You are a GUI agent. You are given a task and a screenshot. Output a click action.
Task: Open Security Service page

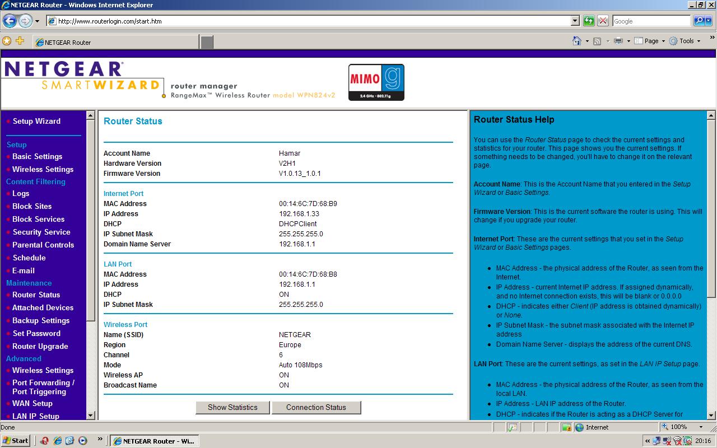tap(41, 232)
